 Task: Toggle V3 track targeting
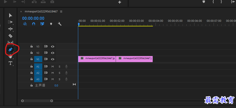(x=38, y=47)
